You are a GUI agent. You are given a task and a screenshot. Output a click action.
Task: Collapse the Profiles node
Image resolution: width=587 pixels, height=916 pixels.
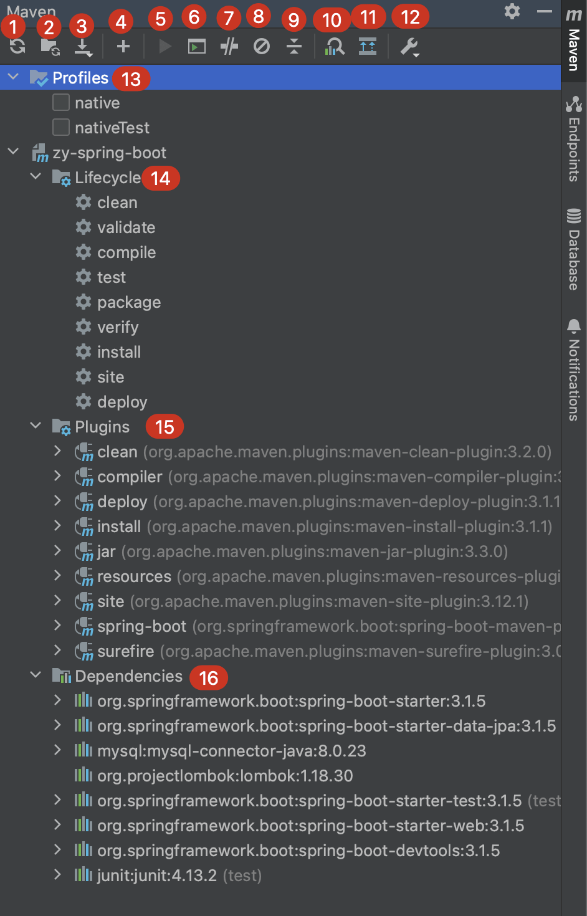13,77
